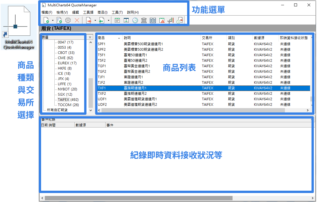Open symbol settings via gear icon
317x202 pixels.
point(68,20)
